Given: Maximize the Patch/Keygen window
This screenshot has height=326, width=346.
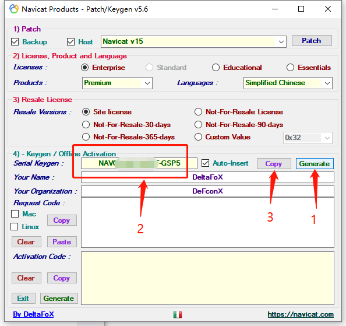Looking at the screenshot, I should pos(301,9).
